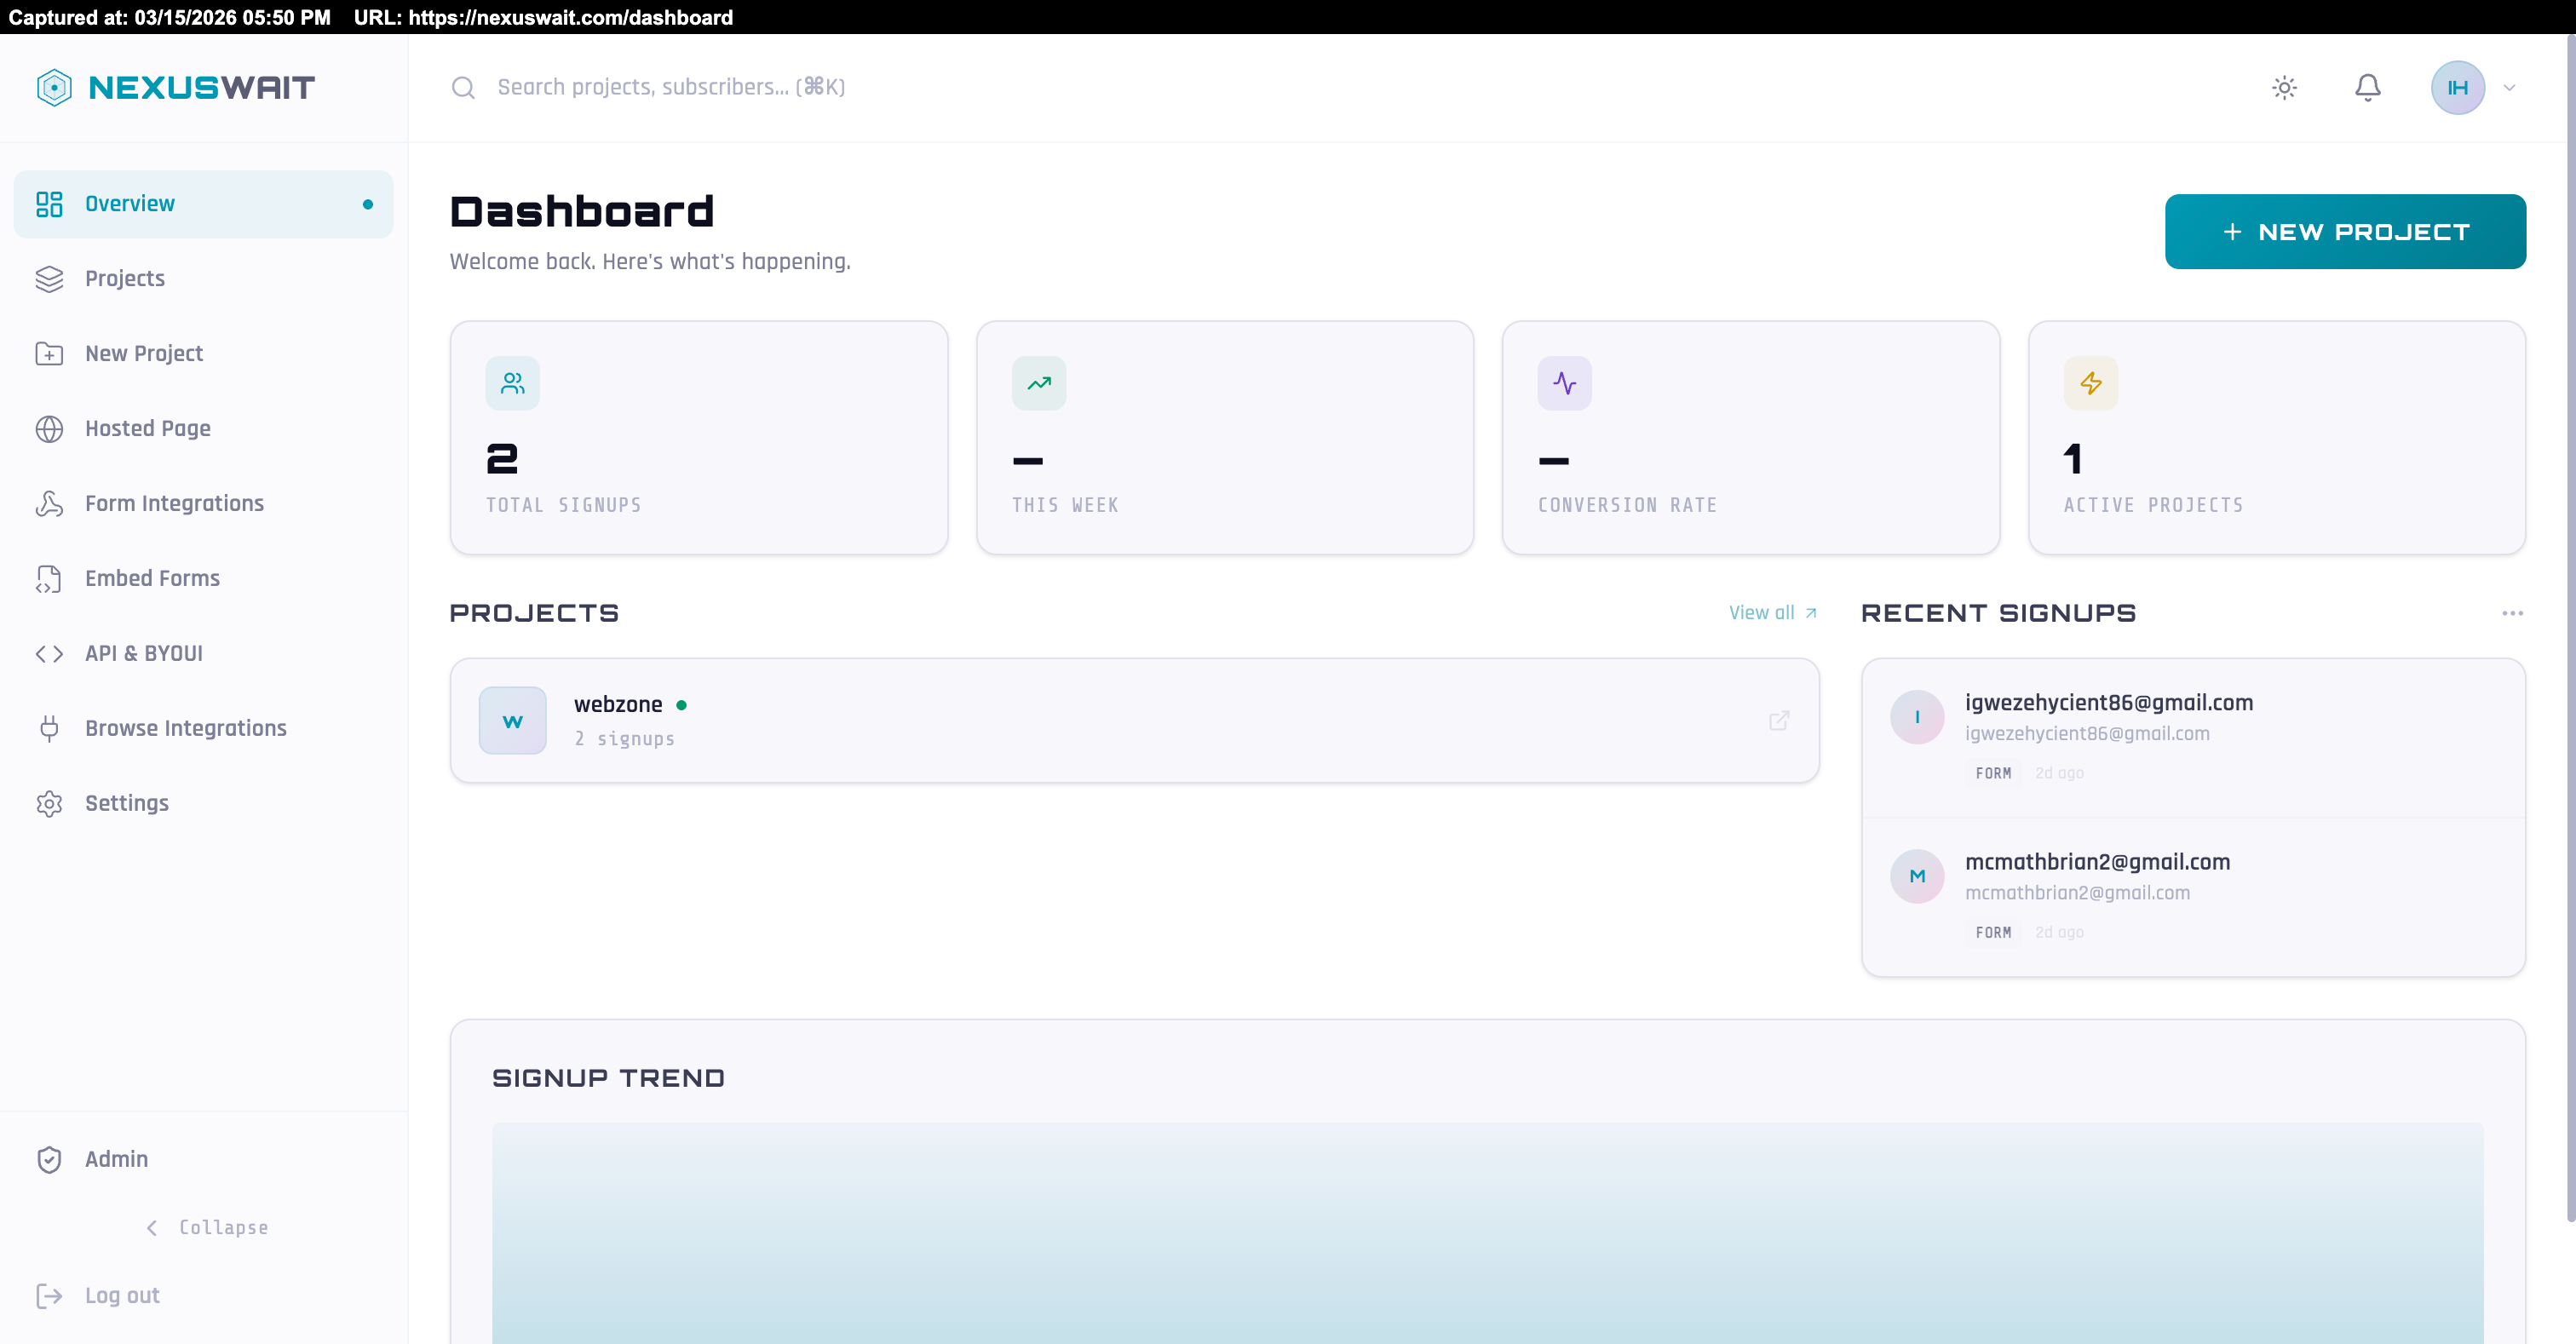Click the View all projects link
The height and width of the screenshot is (1344, 2576).
point(1772,612)
